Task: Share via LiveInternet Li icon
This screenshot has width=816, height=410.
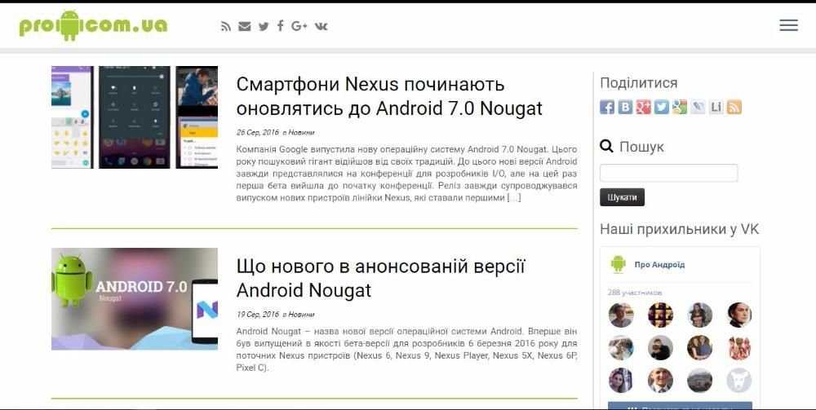Action: tap(716, 107)
